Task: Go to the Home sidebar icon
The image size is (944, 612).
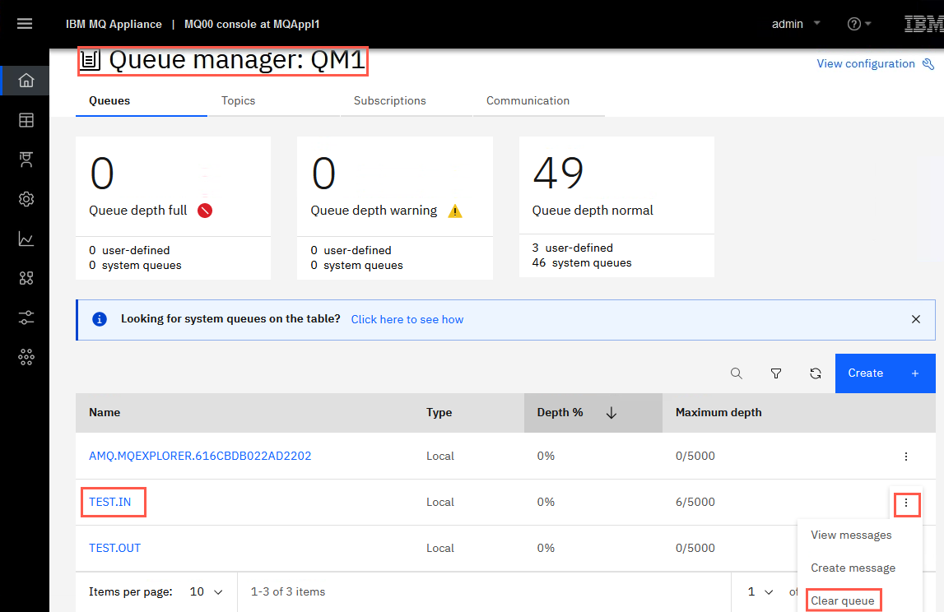Action: tap(26, 80)
